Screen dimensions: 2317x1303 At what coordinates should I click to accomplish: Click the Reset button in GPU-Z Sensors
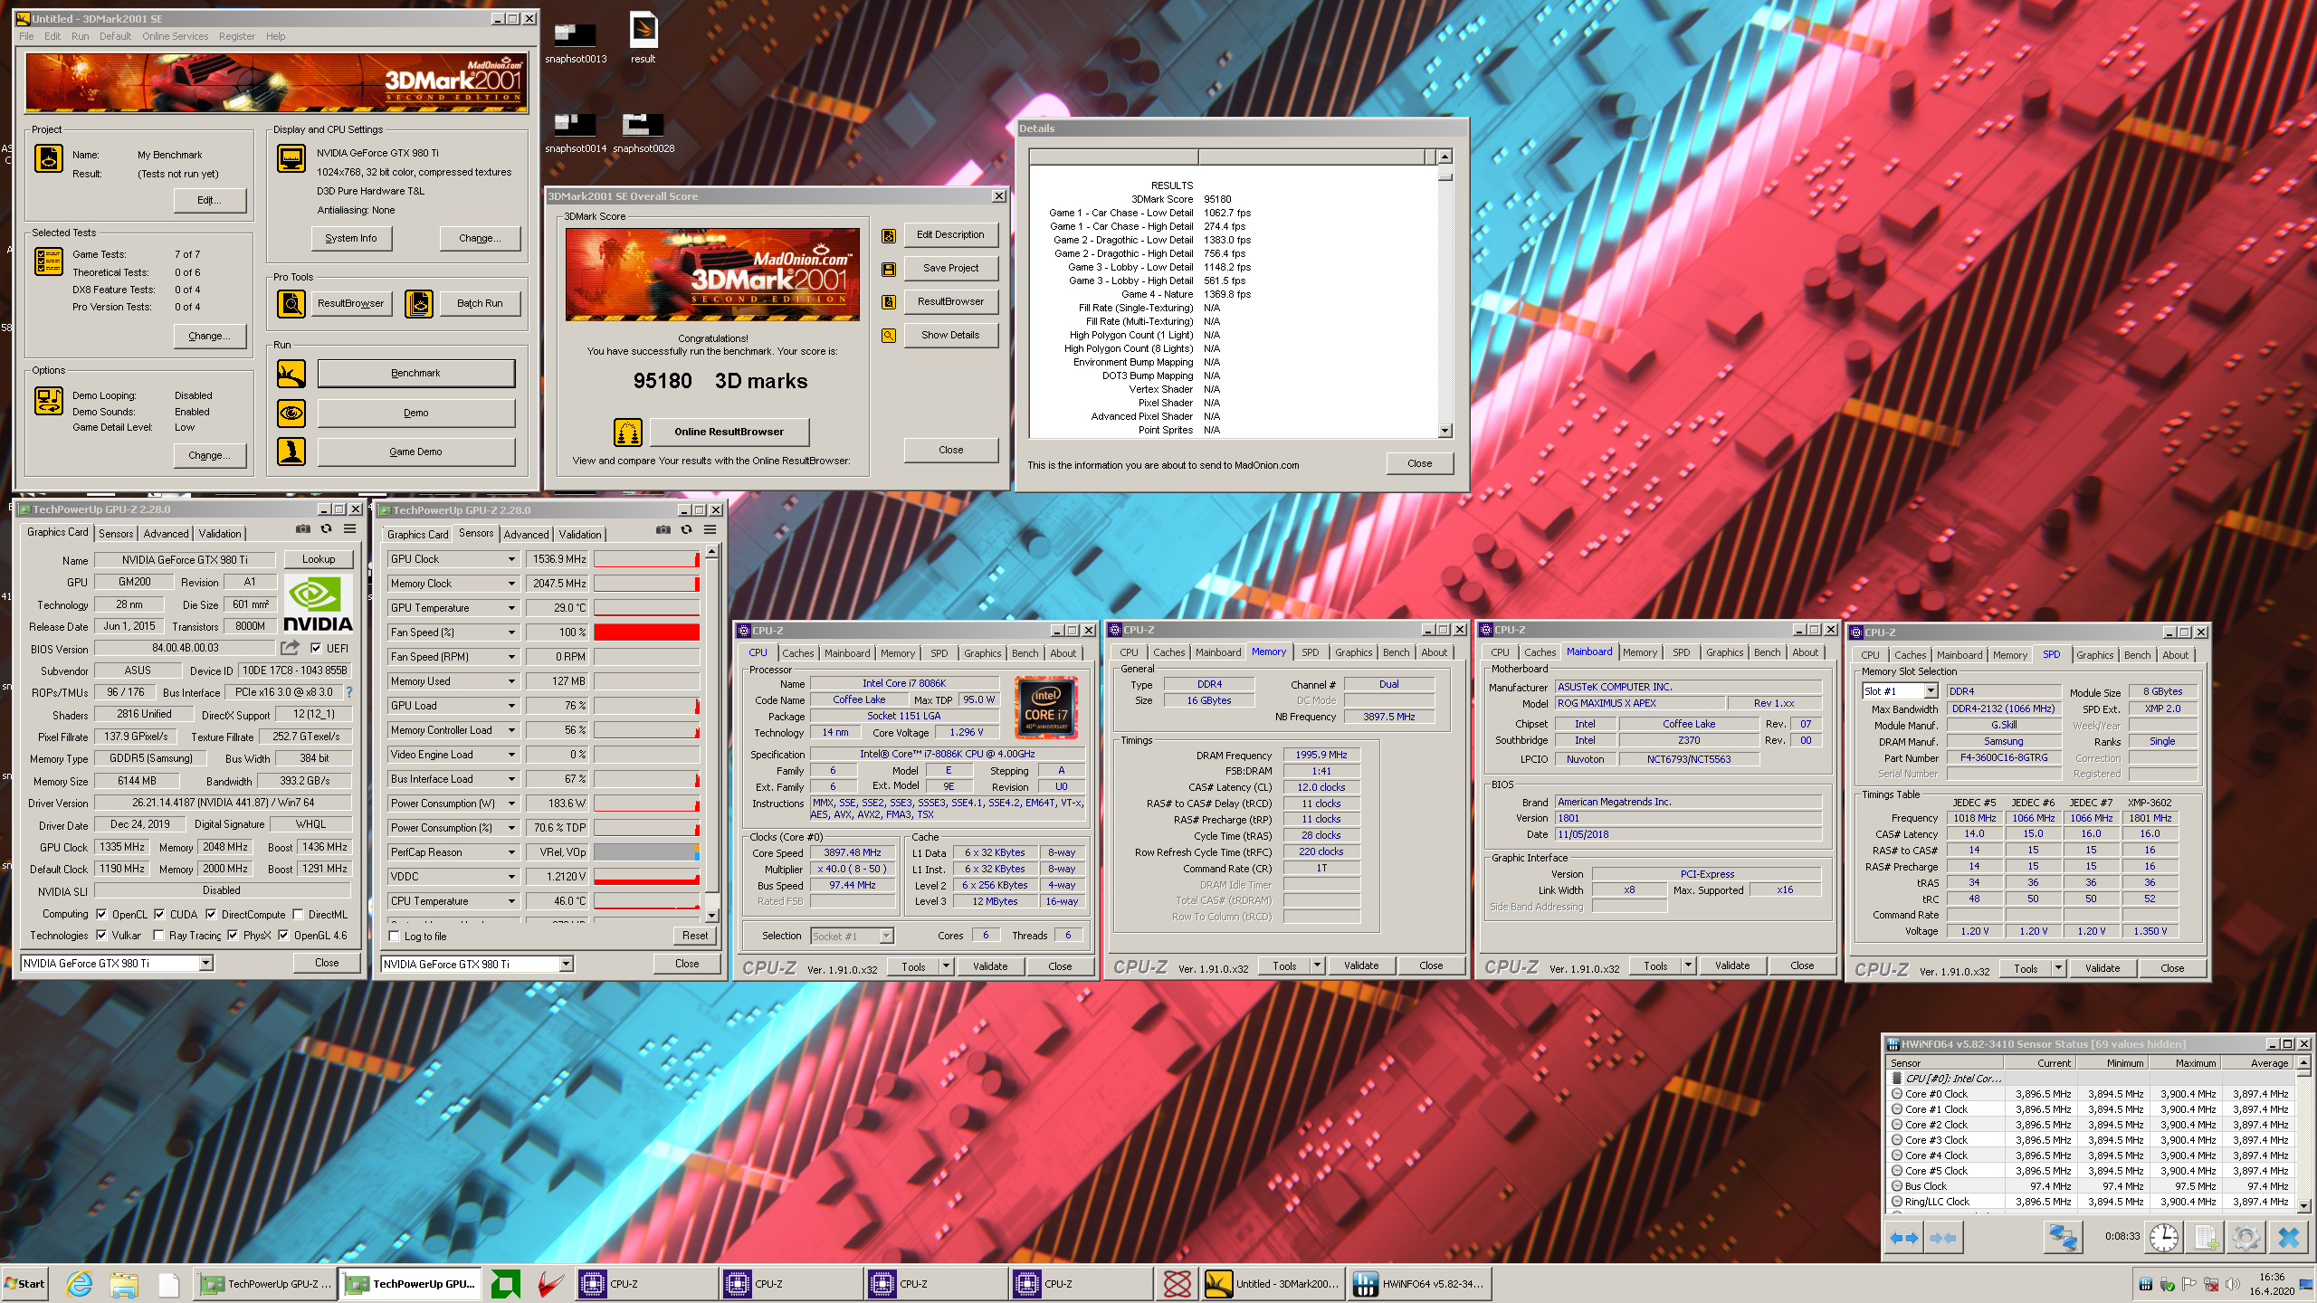(x=695, y=936)
